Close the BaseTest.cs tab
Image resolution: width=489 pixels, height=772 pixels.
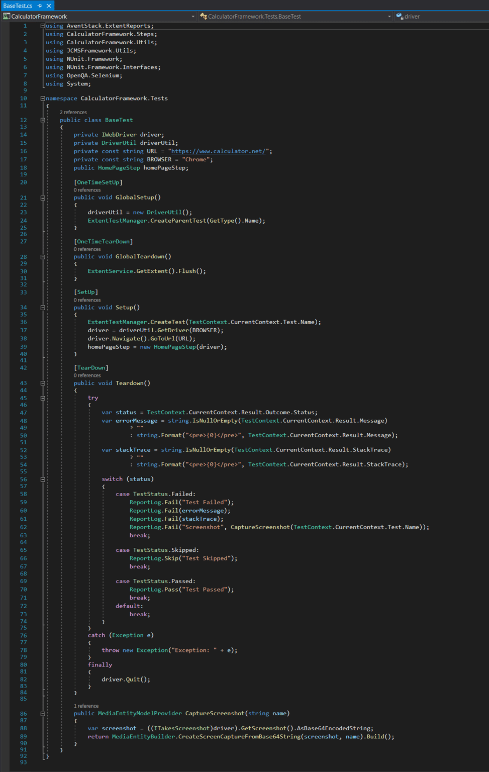click(48, 6)
